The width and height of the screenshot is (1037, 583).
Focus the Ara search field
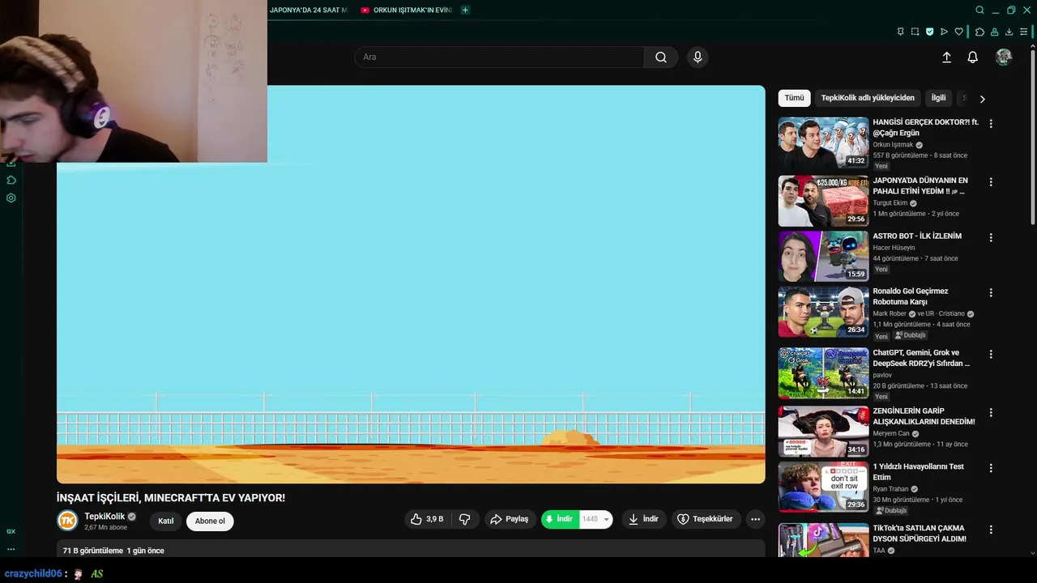tap(499, 57)
